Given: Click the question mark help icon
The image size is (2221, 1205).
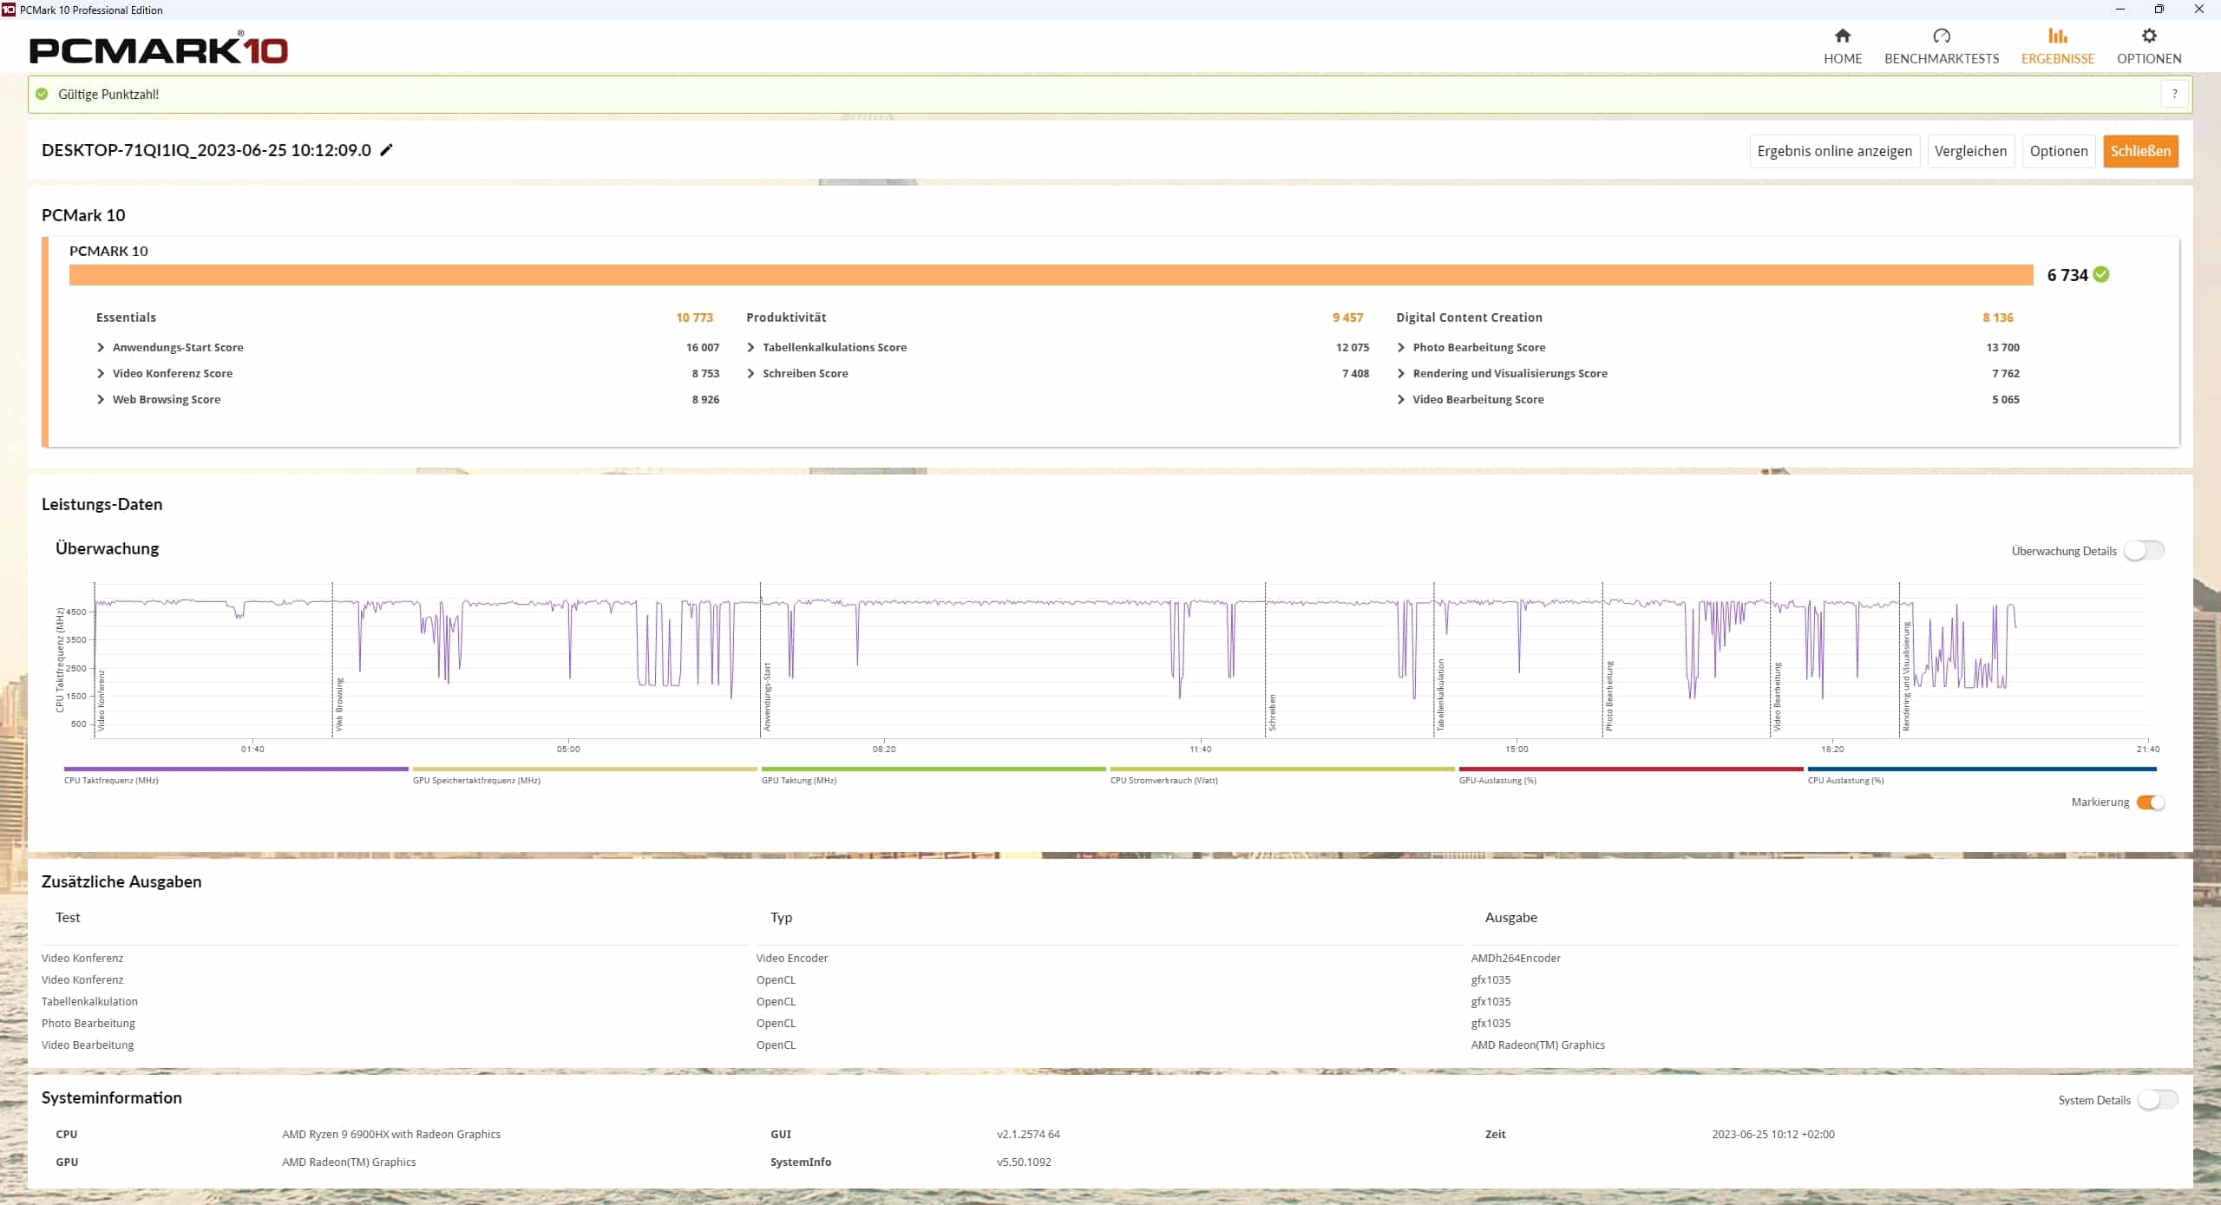Looking at the screenshot, I should [2174, 94].
